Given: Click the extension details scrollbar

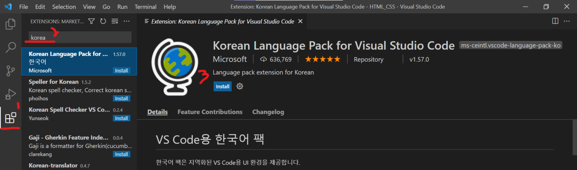Looking at the screenshot, I should pos(575,137).
